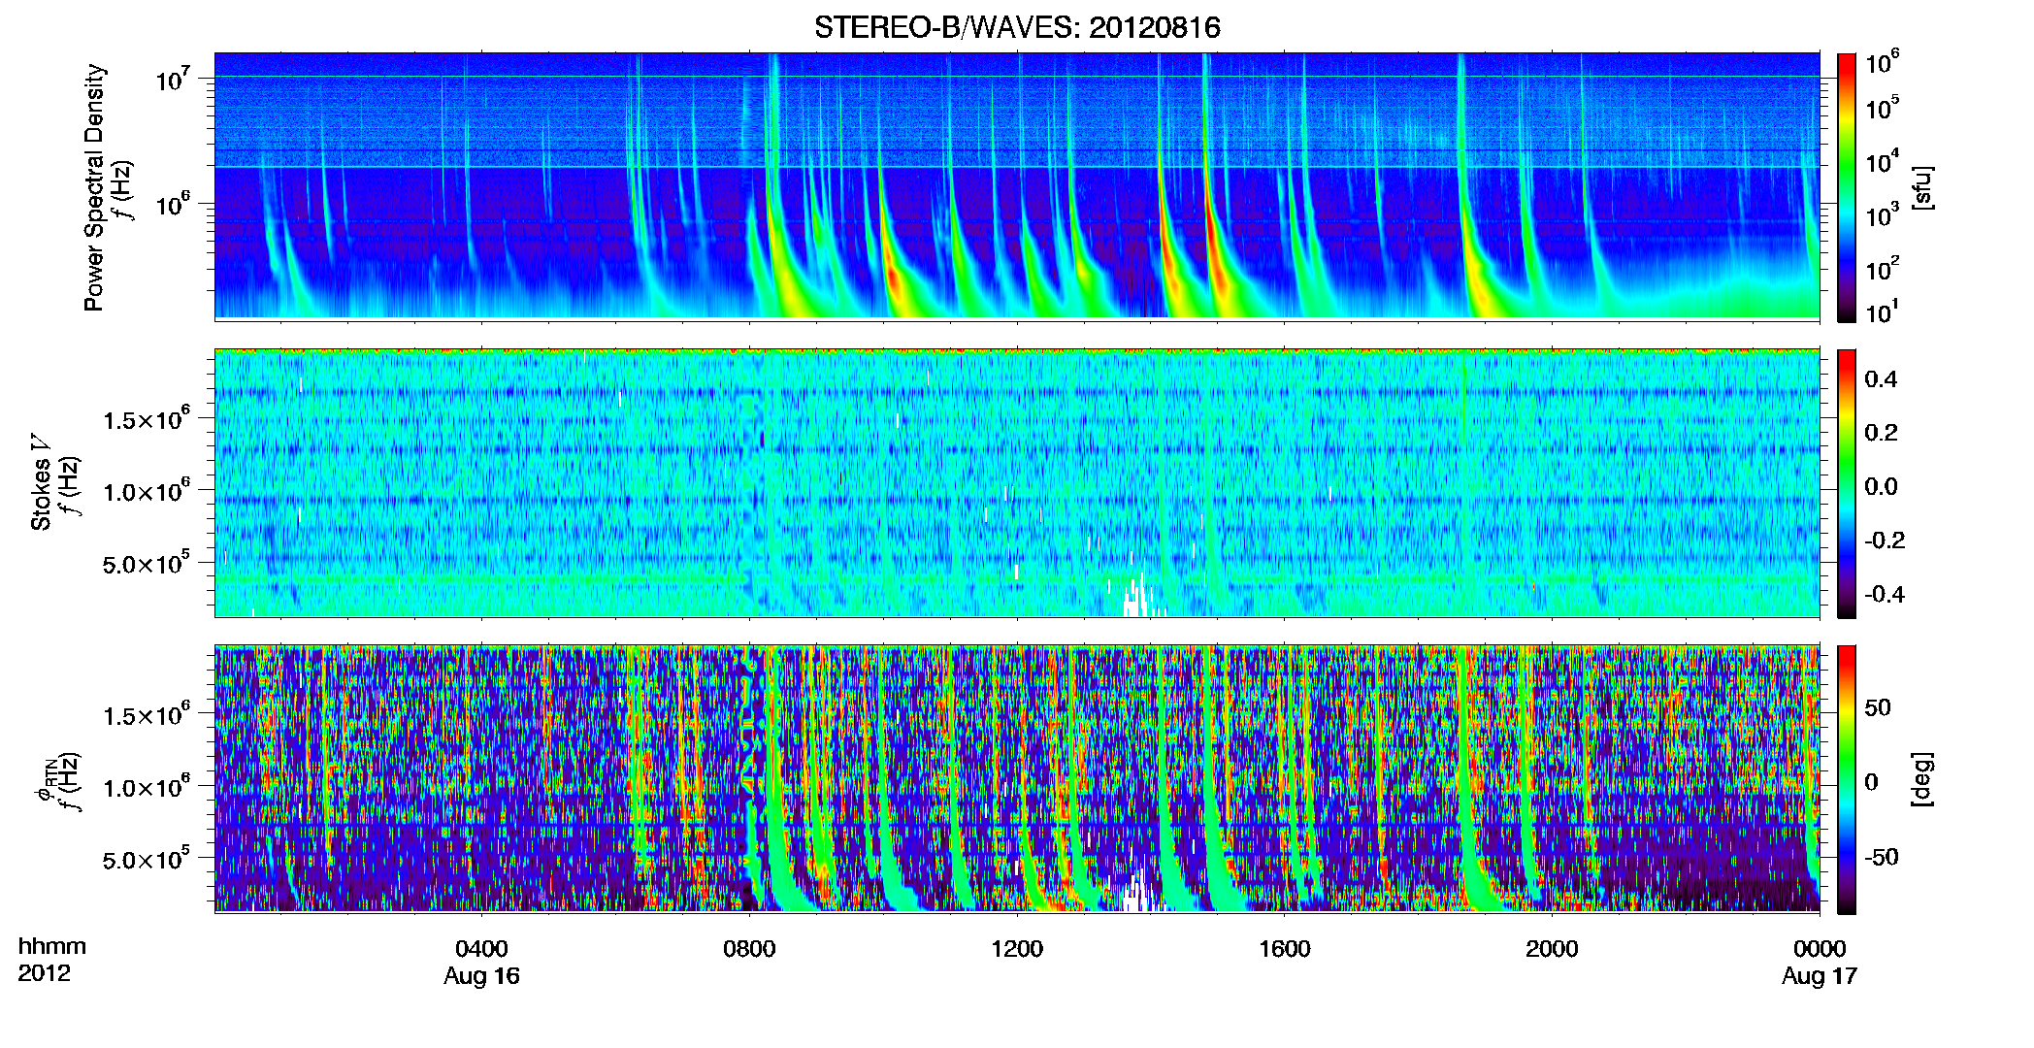
Task: Click the 10^1 color bar value
Action: coord(1883,311)
